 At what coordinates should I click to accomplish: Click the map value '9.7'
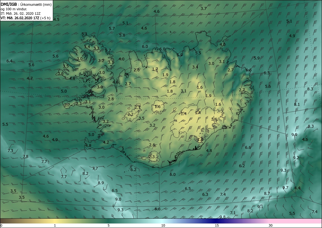[285, 187]
